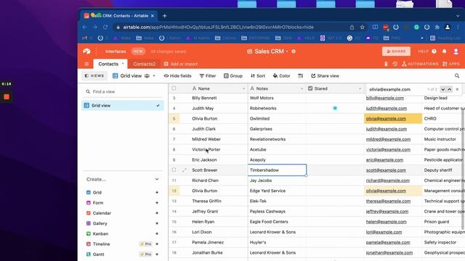The height and width of the screenshot is (261, 465).
Task: Open the base history clock icon
Action: coord(395,64)
